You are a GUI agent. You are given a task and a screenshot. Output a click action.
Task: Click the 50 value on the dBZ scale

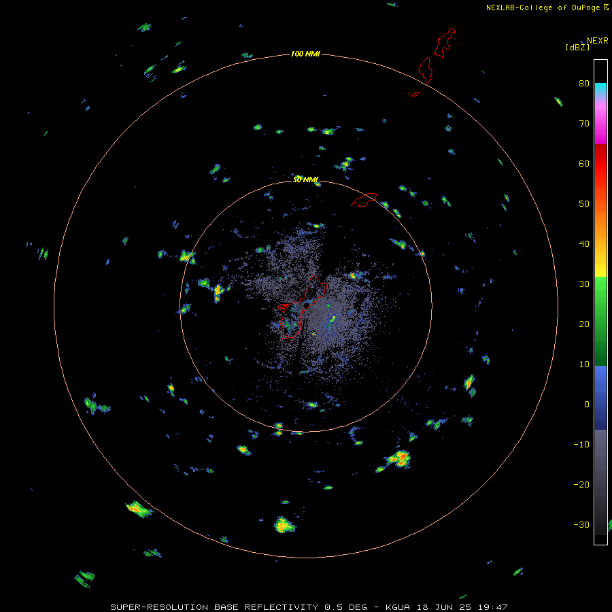(x=584, y=204)
